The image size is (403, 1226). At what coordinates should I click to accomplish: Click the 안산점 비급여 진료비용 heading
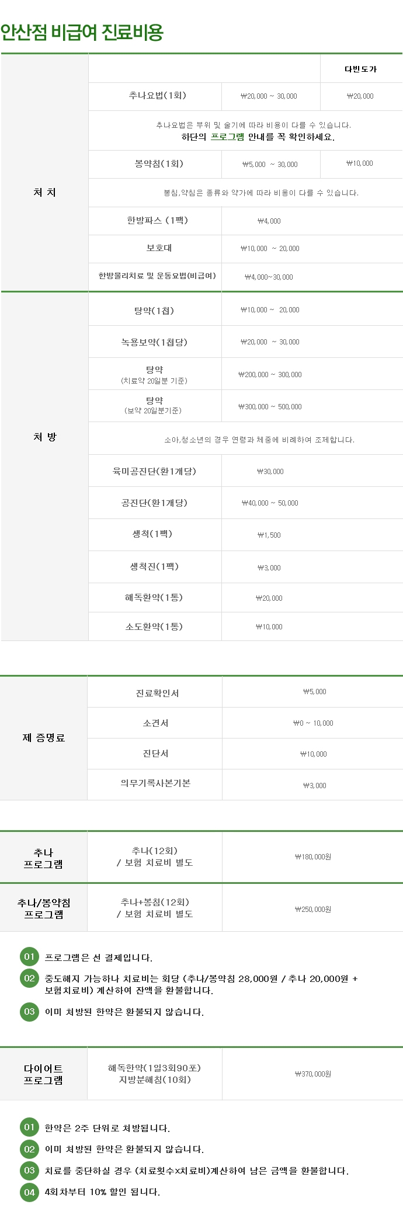click(82, 32)
